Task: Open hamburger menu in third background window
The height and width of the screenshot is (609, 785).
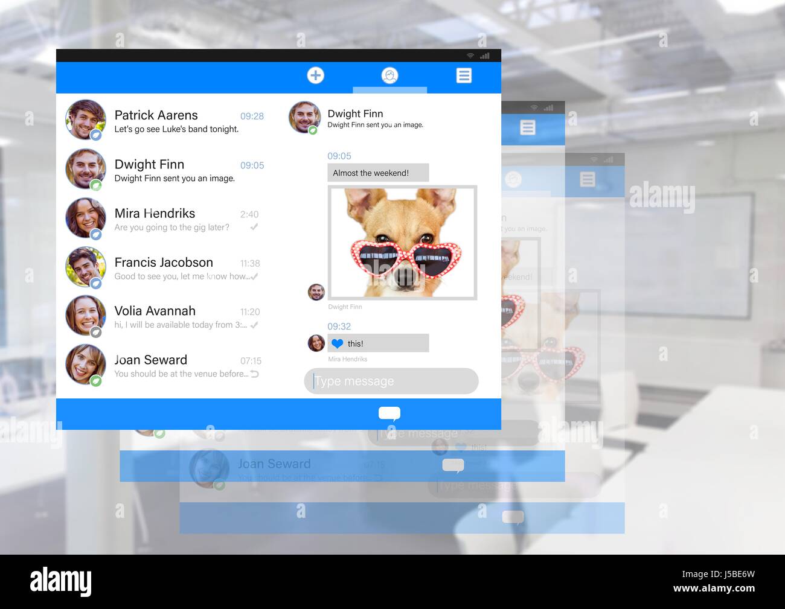Action: tap(588, 179)
